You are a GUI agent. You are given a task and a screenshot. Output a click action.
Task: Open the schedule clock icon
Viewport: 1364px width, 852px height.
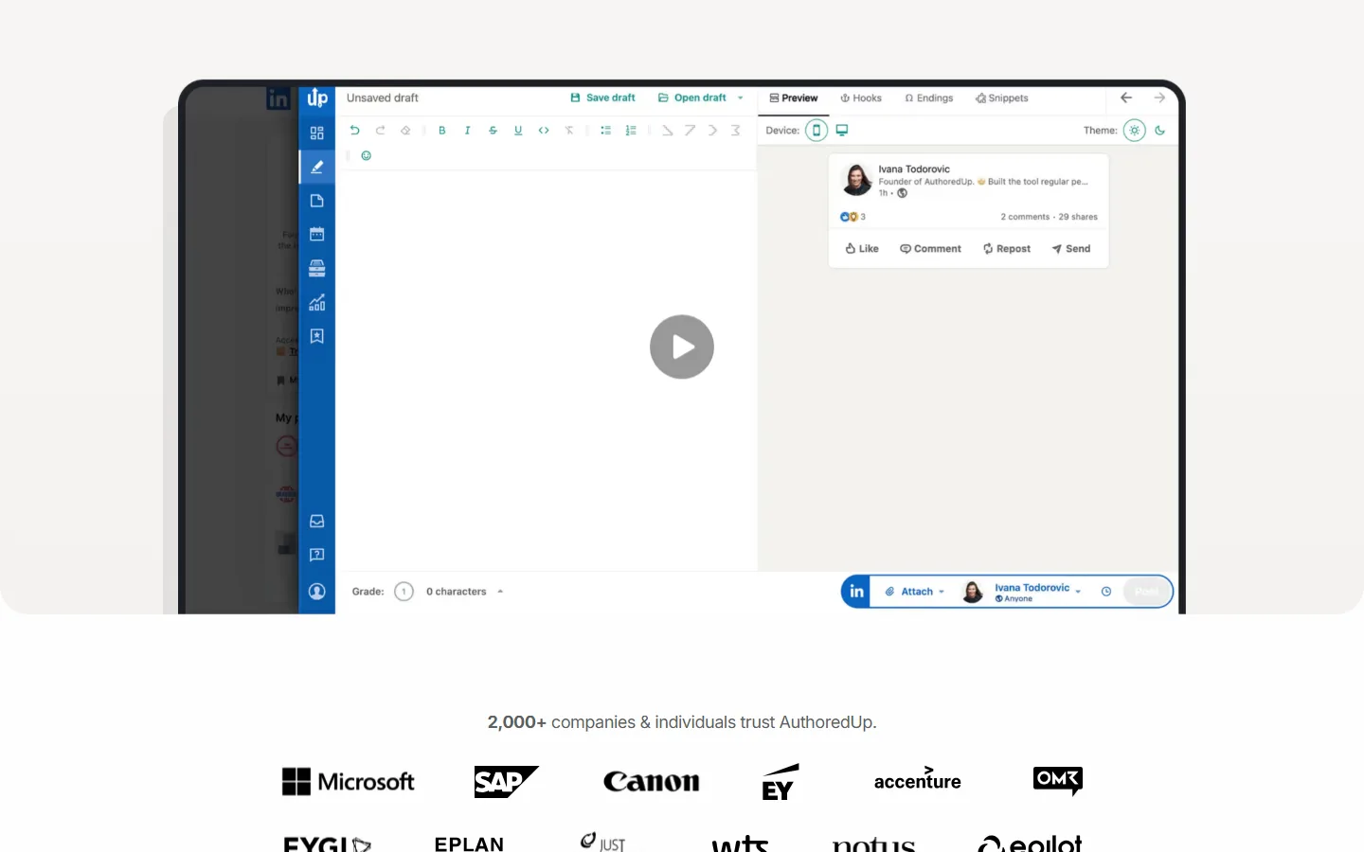coord(1106,592)
